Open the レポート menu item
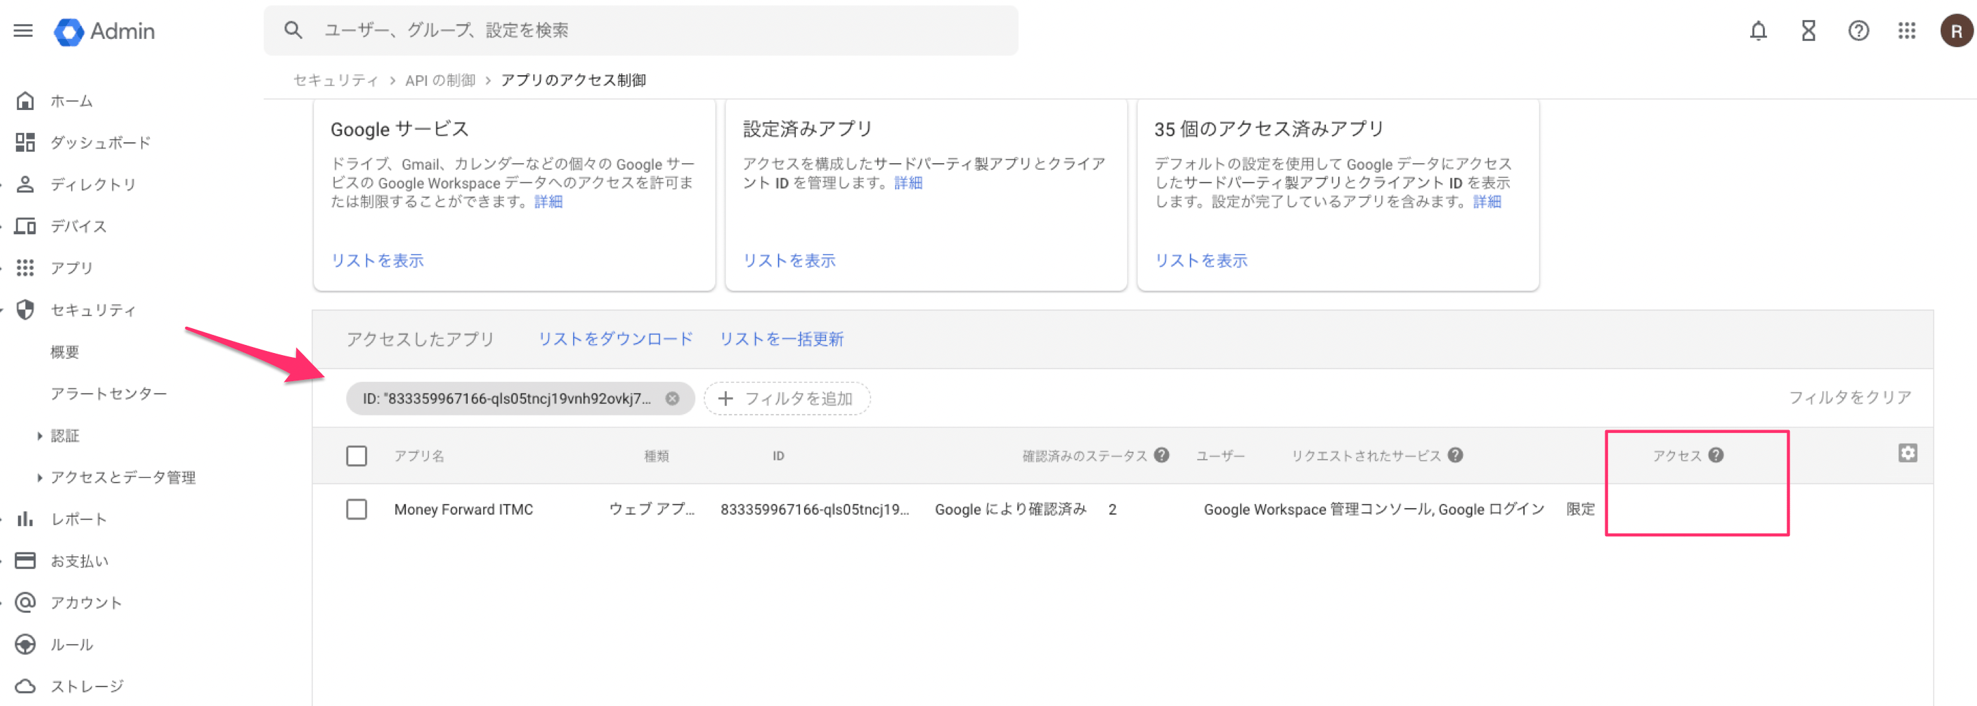The width and height of the screenshot is (1977, 706). [79, 519]
